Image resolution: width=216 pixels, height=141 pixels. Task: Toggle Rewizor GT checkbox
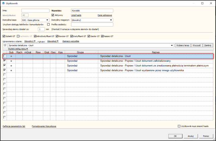click(57, 36)
